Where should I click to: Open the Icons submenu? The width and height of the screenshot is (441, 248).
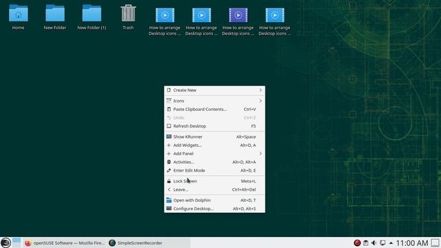click(214, 101)
